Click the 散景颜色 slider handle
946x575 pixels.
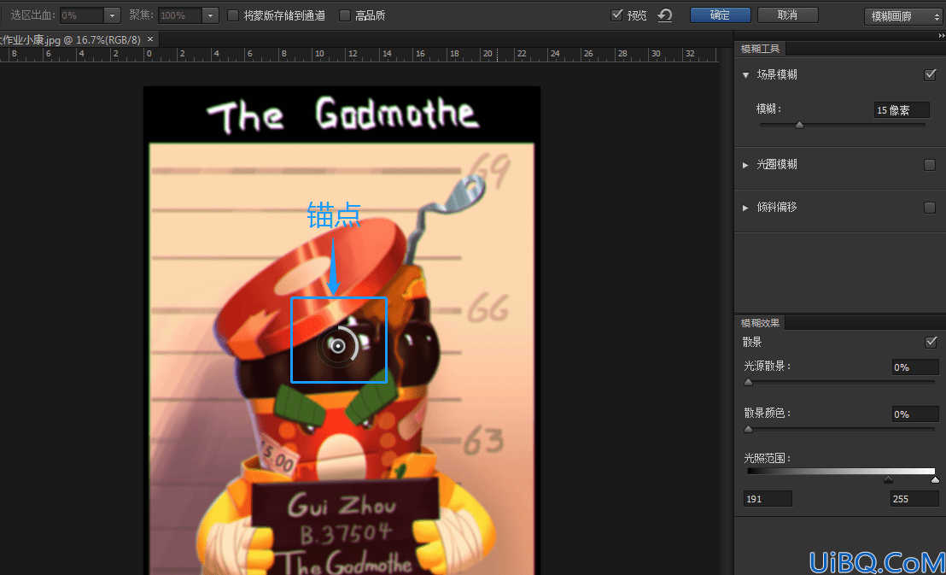(x=749, y=430)
